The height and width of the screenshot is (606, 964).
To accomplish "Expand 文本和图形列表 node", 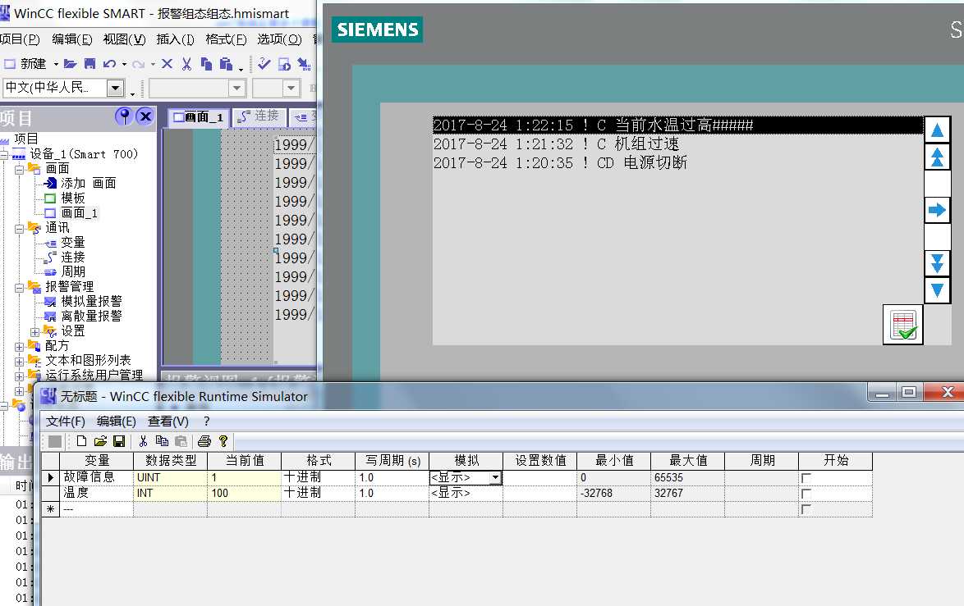I will pos(19,362).
